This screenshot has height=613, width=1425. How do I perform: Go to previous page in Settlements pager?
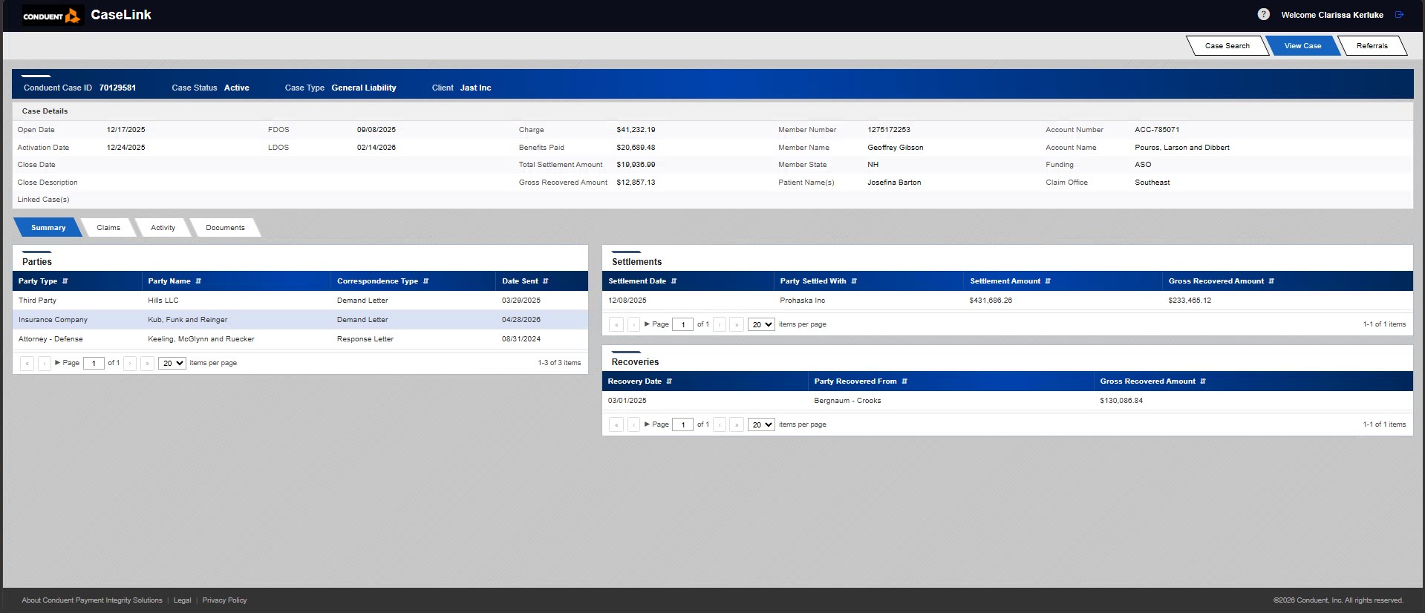(x=633, y=324)
